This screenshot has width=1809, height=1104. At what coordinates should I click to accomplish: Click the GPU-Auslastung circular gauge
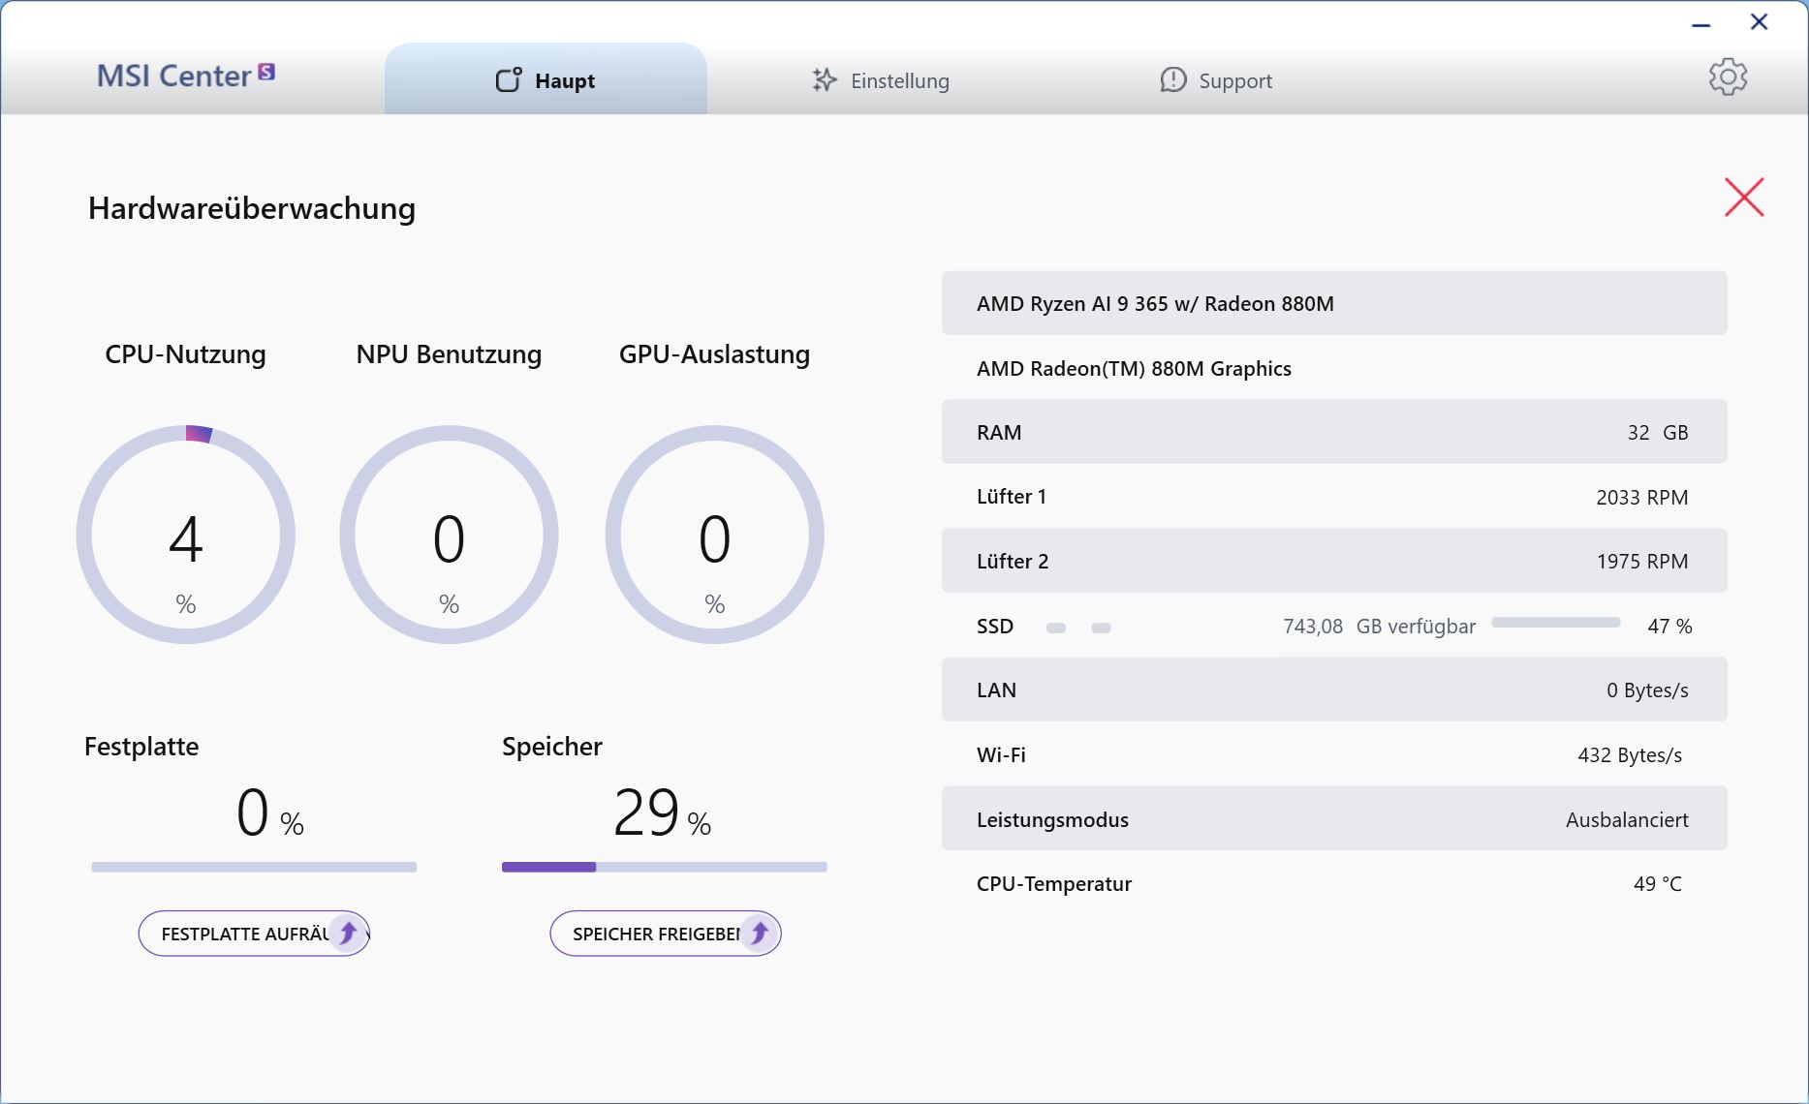pos(714,535)
